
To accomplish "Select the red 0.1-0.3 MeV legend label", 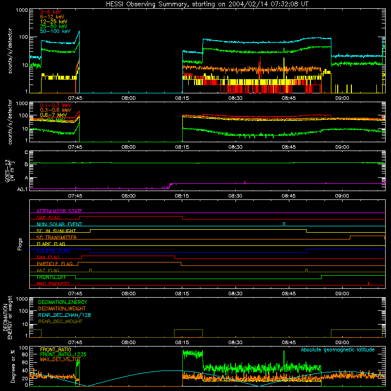I will point(56,105).
